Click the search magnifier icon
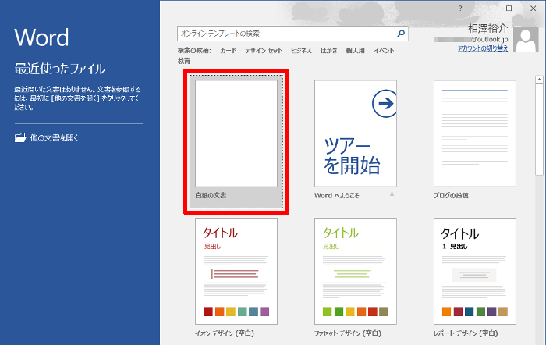Image resolution: width=546 pixels, height=345 pixels. (401, 34)
